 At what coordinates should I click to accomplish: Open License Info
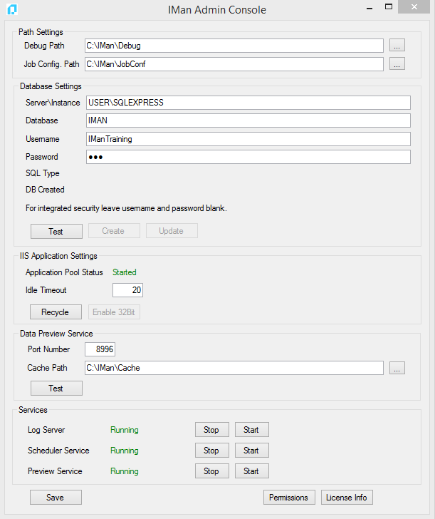(347, 498)
